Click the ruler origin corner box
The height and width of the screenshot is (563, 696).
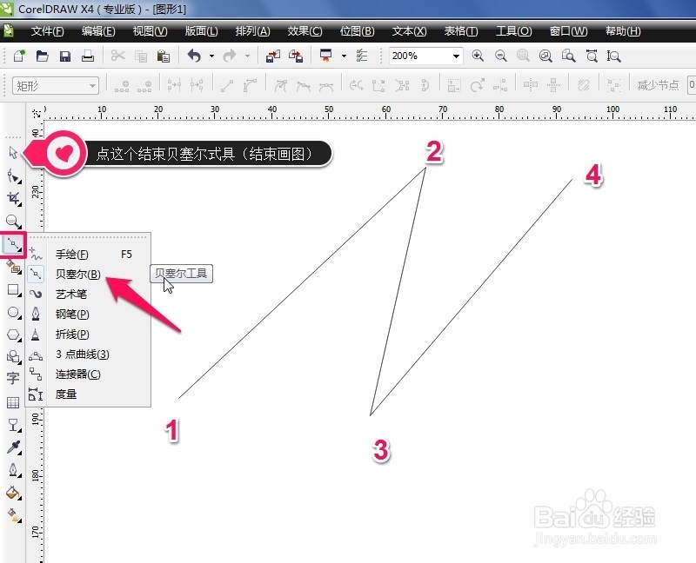[x=36, y=113]
